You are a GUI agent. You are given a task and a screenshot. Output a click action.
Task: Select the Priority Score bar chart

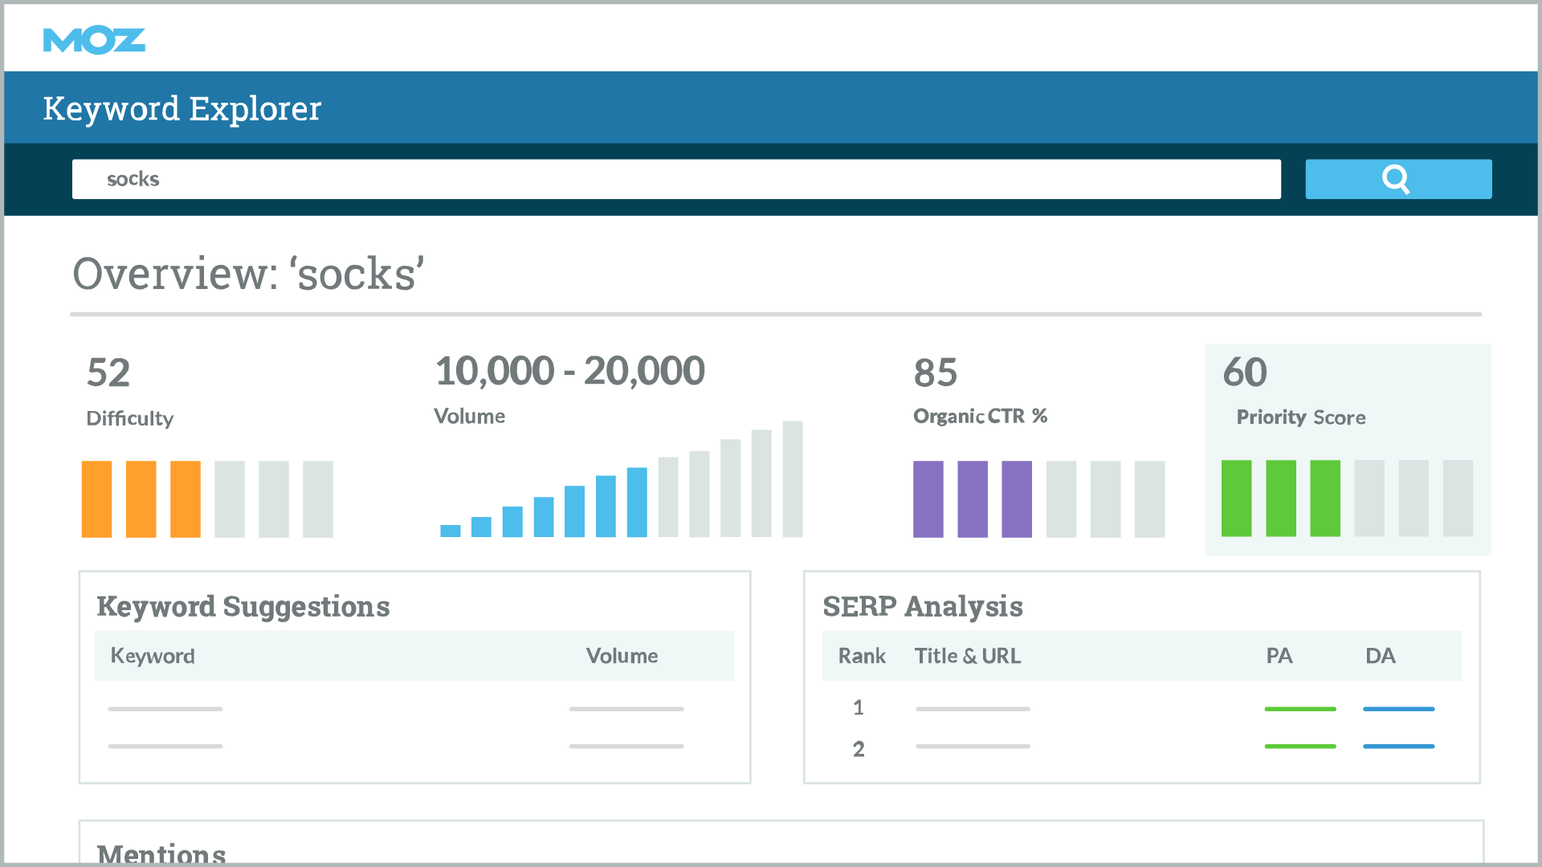tap(1346, 498)
